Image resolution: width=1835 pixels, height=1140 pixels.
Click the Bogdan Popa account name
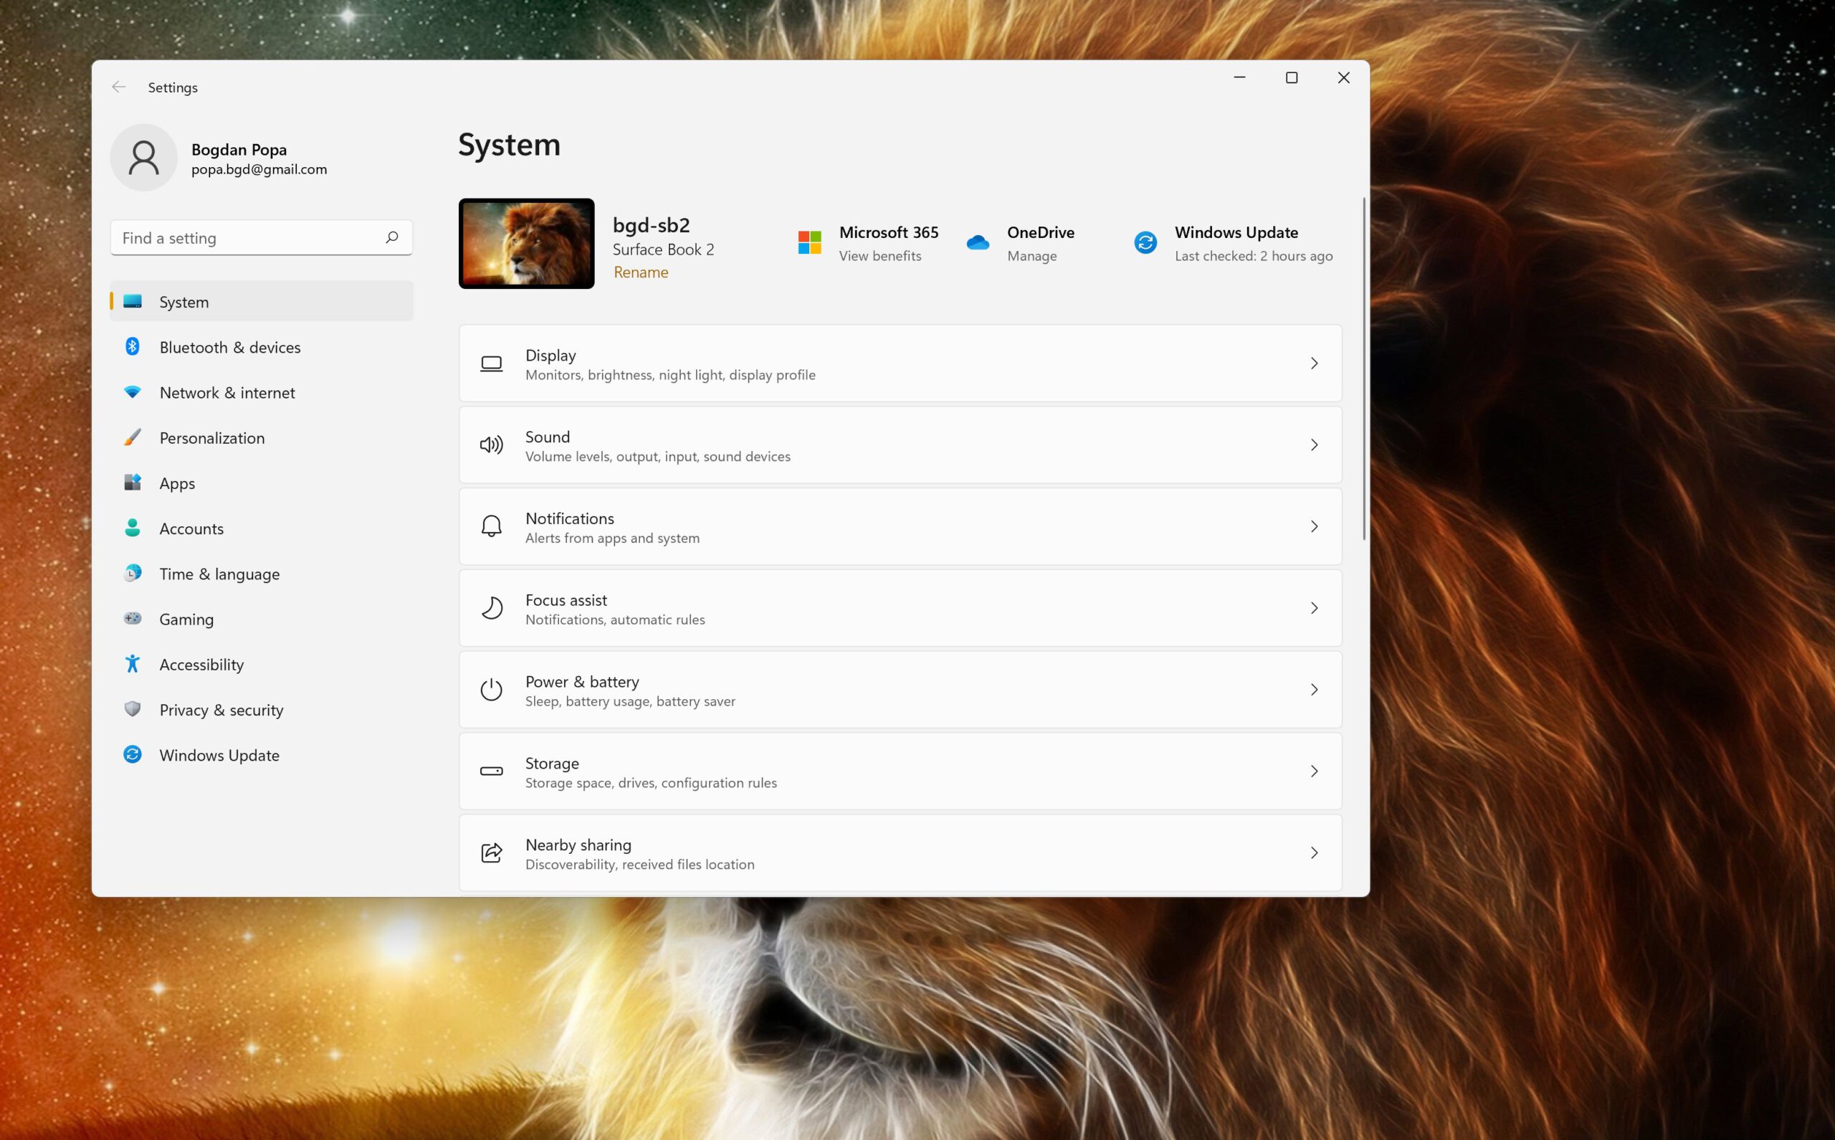click(x=239, y=149)
